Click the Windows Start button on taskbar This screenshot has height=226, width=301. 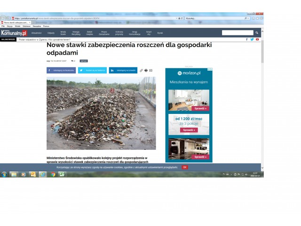(4, 174)
